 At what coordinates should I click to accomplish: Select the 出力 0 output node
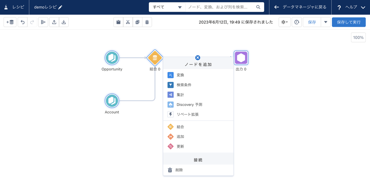click(x=241, y=58)
